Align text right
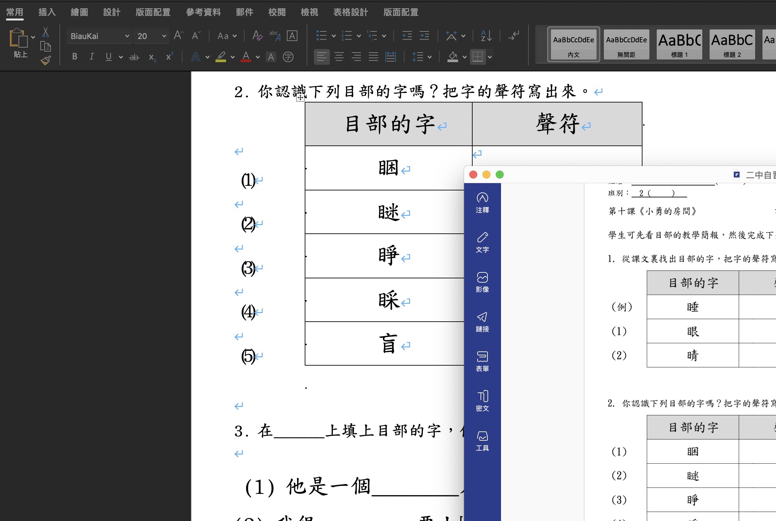776x521 pixels. coord(356,57)
